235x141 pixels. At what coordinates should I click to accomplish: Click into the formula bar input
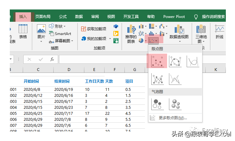coord(103,59)
